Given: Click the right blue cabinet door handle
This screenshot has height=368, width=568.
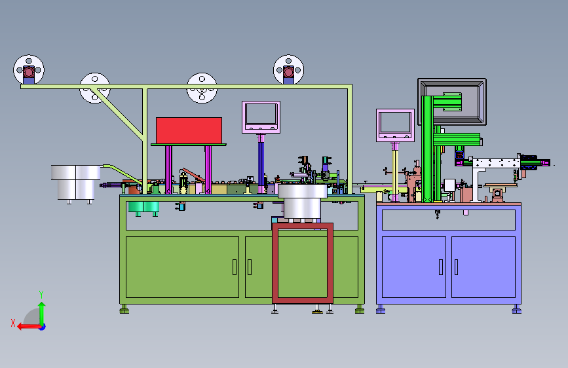Looking at the screenshot, I should (x=456, y=267).
